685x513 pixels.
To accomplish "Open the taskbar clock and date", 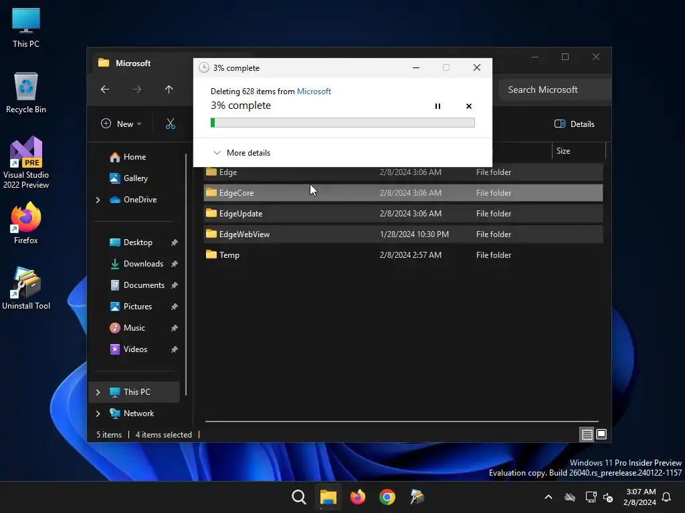I will coord(640,497).
